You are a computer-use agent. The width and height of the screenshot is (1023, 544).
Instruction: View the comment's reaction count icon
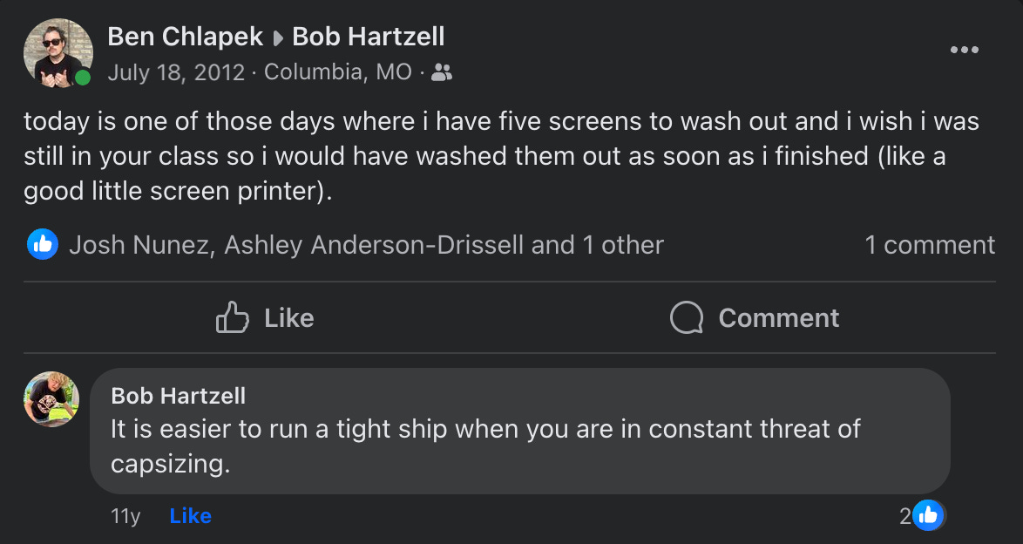point(927,515)
